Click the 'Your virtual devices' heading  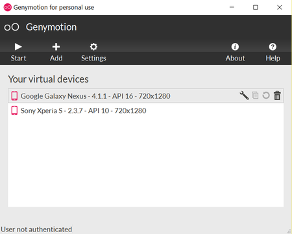point(48,79)
